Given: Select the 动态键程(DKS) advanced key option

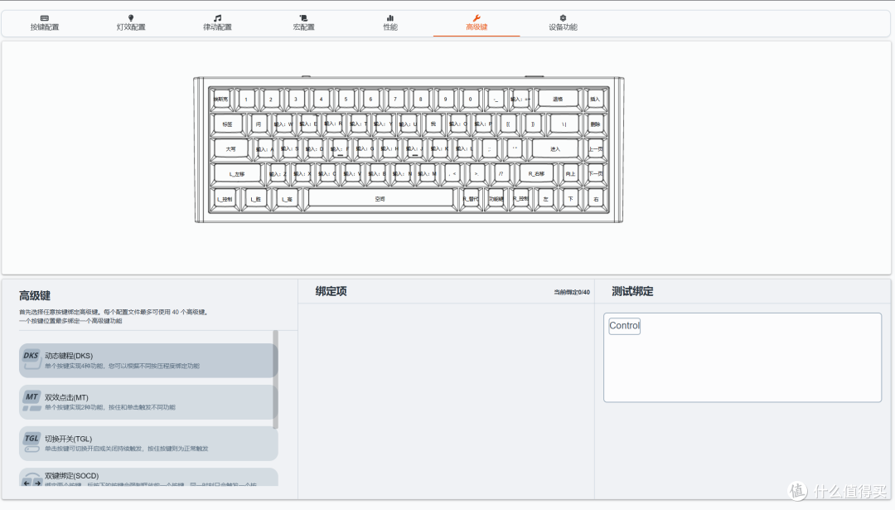Looking at the screenshot, I should tap(147, 361).
